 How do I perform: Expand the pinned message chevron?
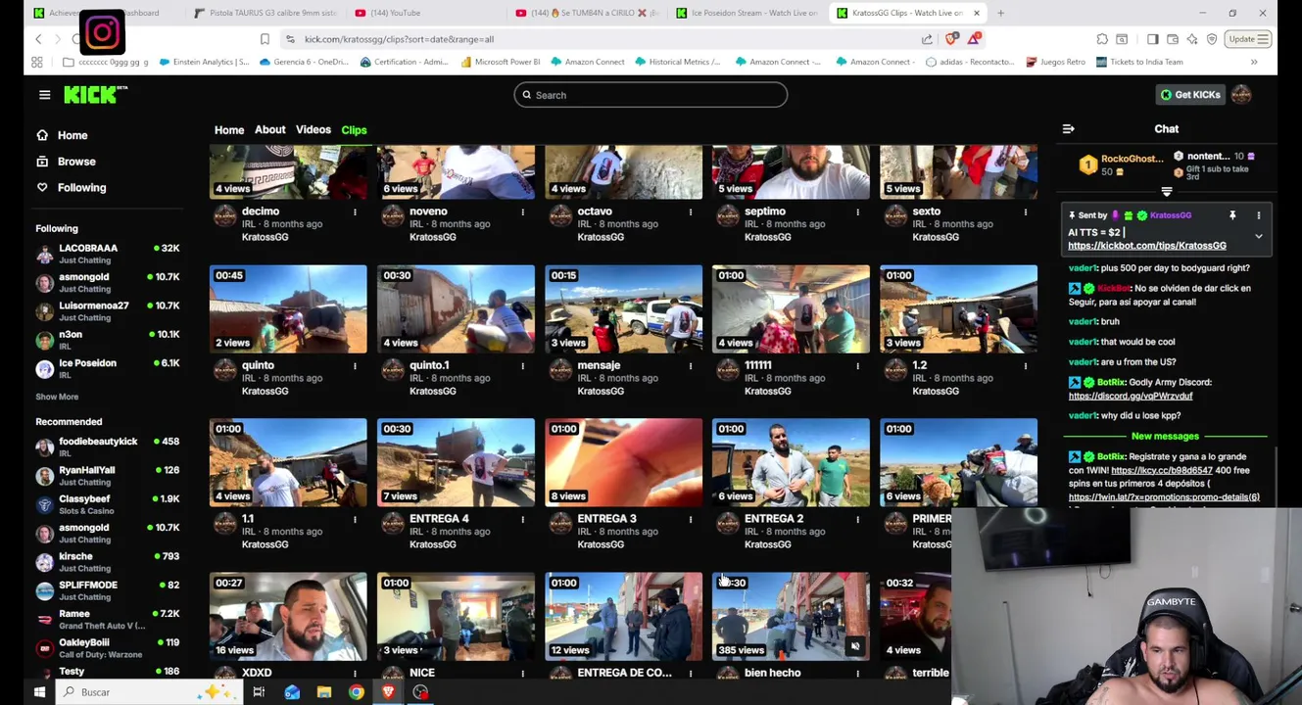(x=1259, y=236)
